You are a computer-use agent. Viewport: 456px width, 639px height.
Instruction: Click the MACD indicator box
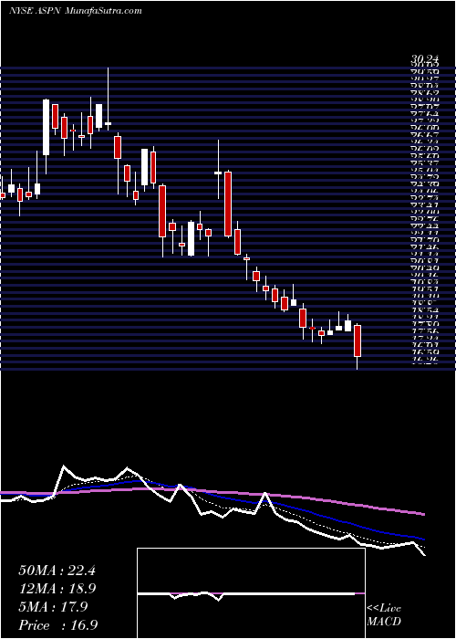tap(251, 593)
